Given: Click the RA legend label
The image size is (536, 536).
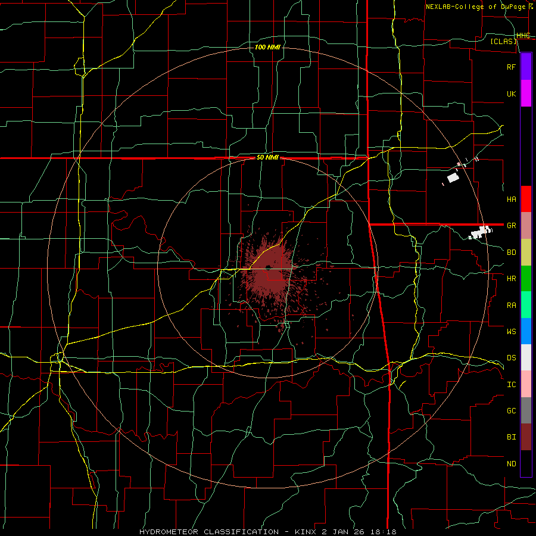Looking at the screenshot, I should (511, 306).
